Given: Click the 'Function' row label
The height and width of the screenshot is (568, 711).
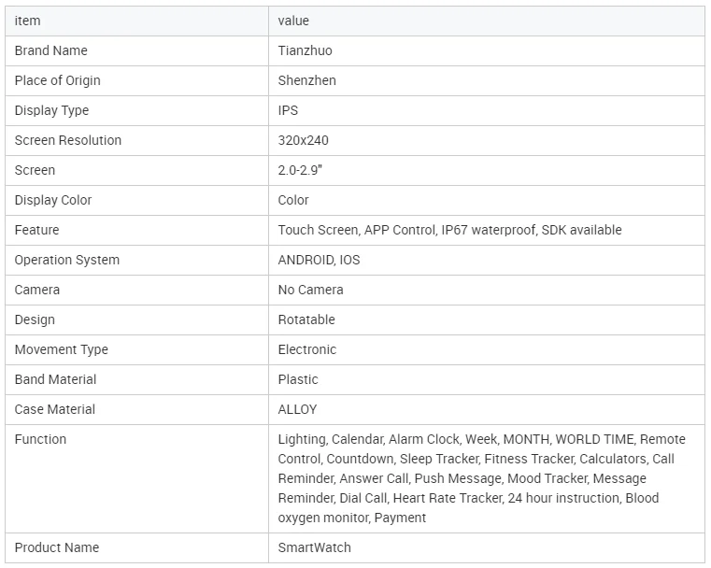Looking at the screenshot, I should [40, 439].
